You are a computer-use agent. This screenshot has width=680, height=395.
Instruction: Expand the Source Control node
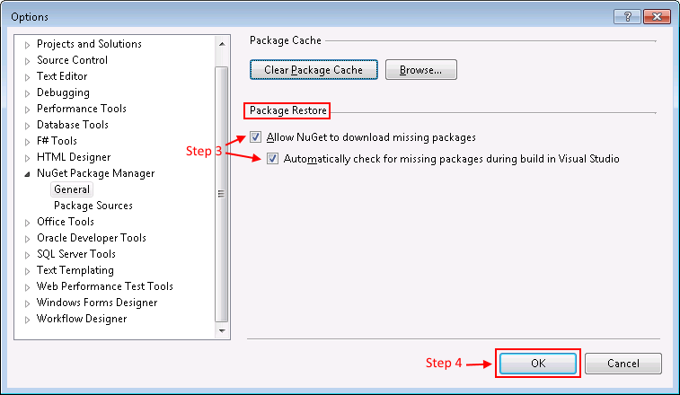pyautogui.click(x=28, y=61)
